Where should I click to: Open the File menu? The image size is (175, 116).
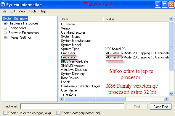[4, 11]
